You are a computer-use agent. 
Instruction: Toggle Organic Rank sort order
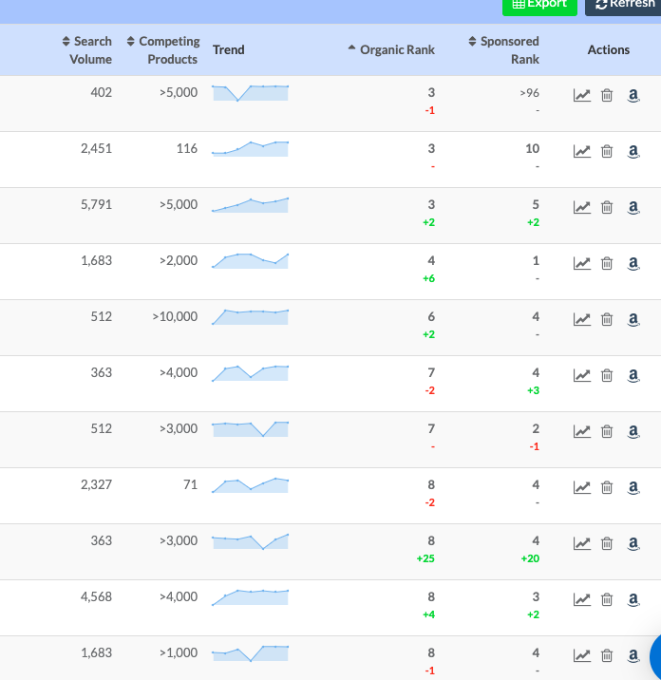[x=391, y=50]
